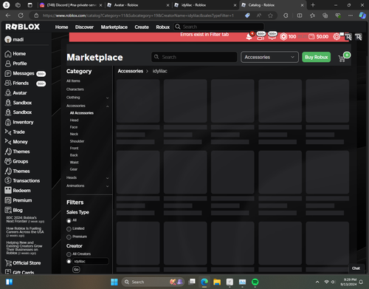The width and height of the screenshot is (369, 289).
Task: Select the idyllac creator radio button
Action: 69,262
